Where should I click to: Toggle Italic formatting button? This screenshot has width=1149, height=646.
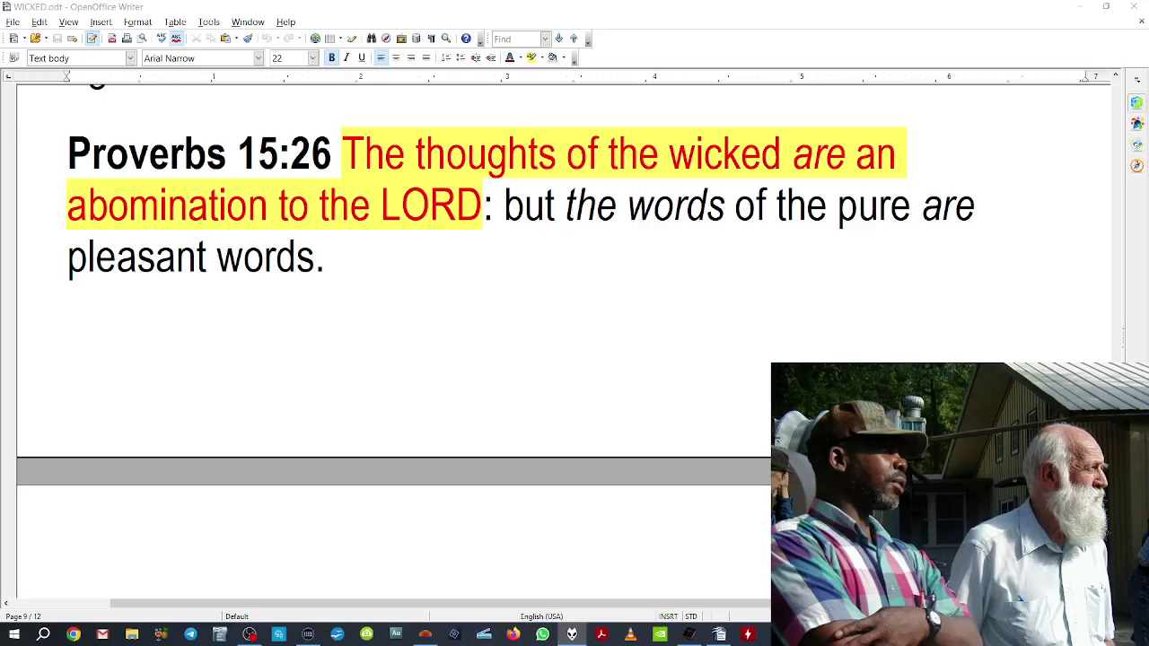[346, 58]
